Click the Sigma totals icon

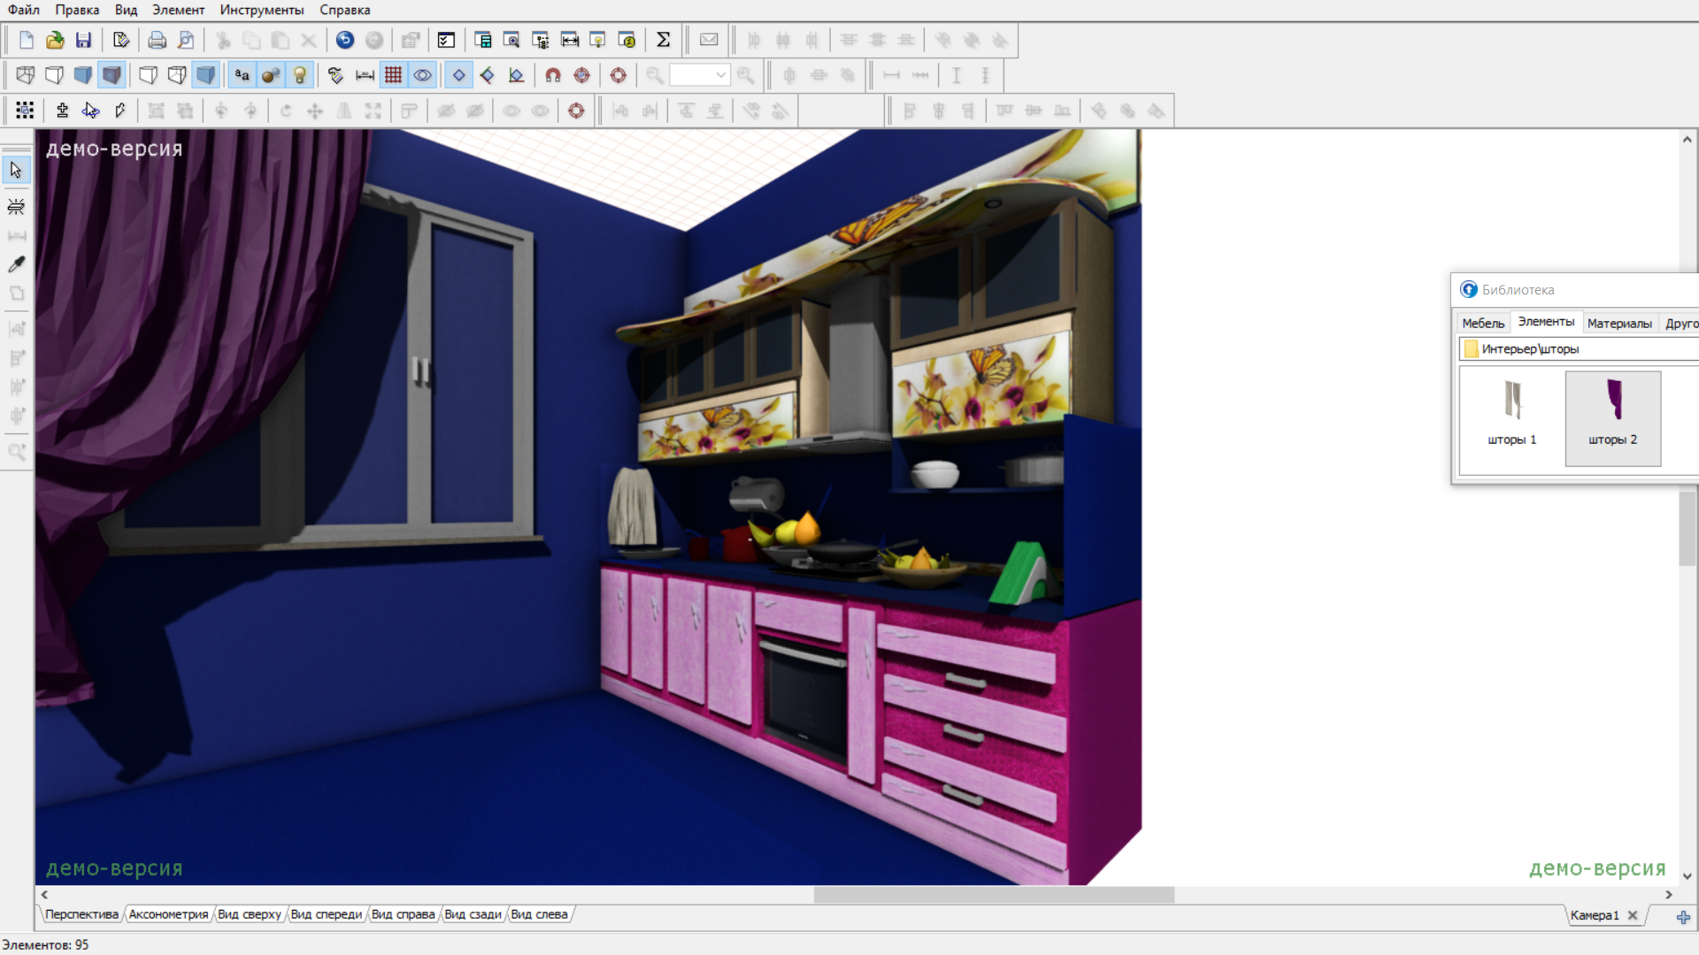(663, 40)
